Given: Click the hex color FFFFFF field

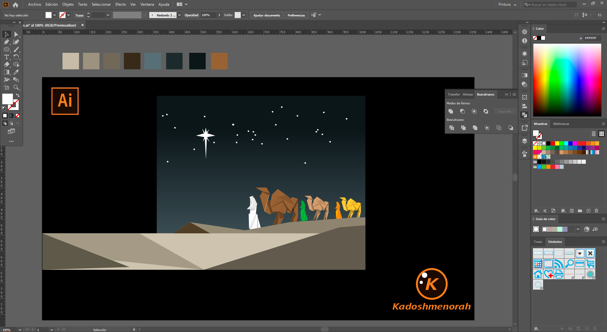Looking at the screenshot, I should [x=593, y=38].
